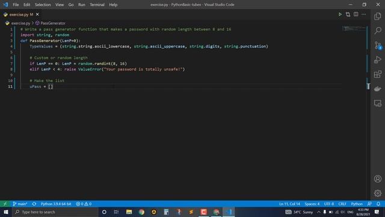
Task: Change encoding via UTF-8 indicator
Action: tap(329, 204)
